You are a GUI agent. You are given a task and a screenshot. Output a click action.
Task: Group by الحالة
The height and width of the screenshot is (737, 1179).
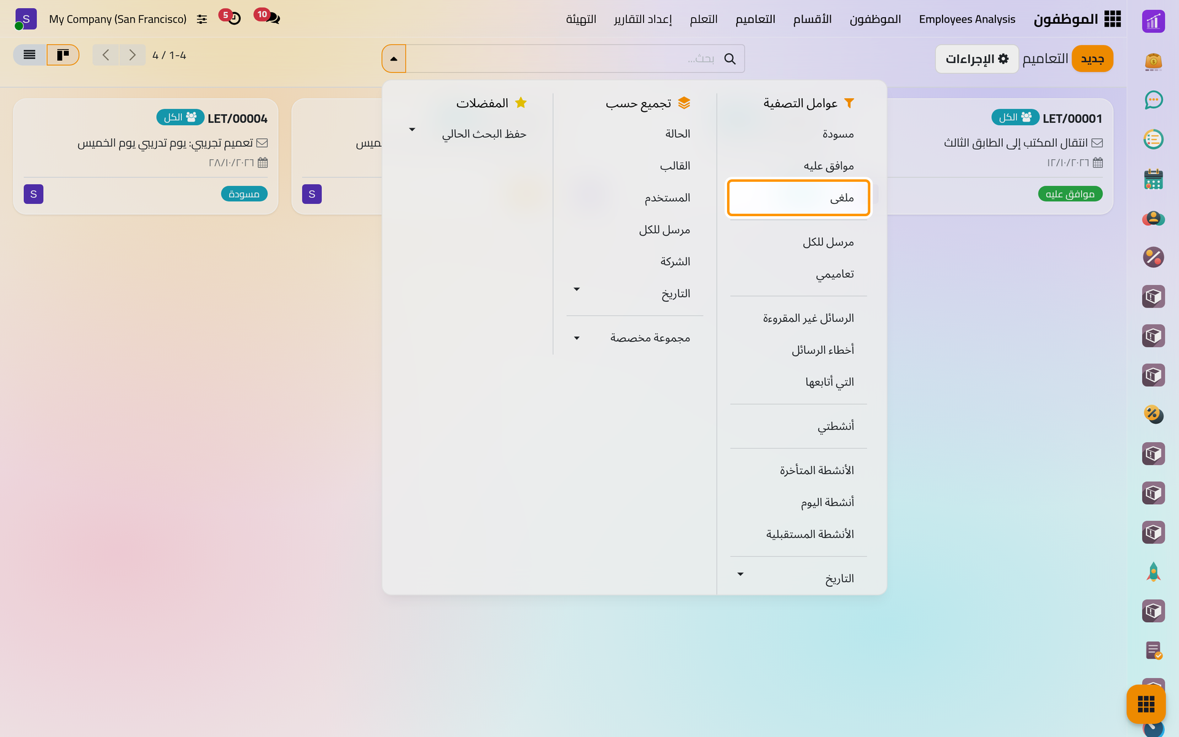pos(635,134)
